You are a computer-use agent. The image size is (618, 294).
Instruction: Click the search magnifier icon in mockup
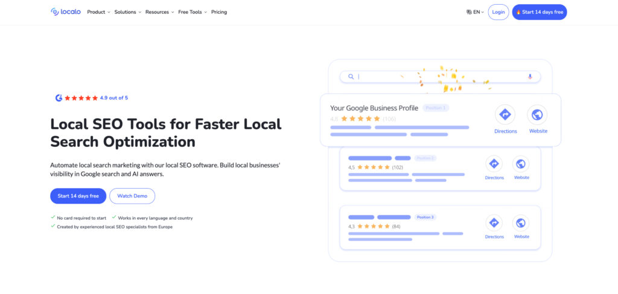coord(351,77)
